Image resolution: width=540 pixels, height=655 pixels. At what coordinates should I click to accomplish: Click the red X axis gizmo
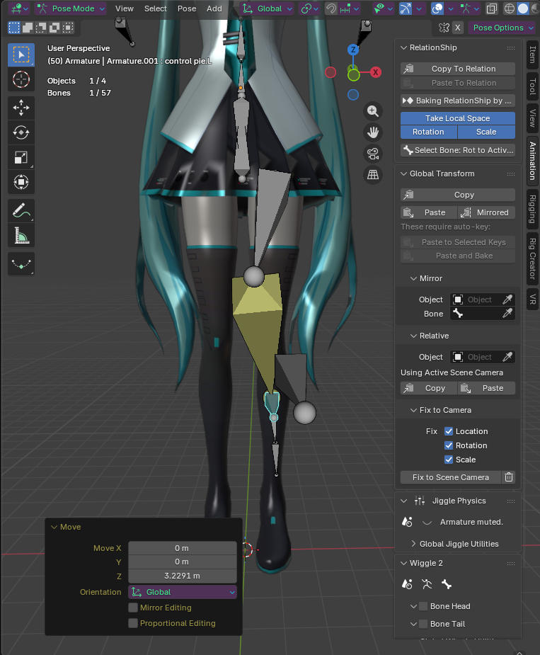pyautogui.click(x=376, y=72)
